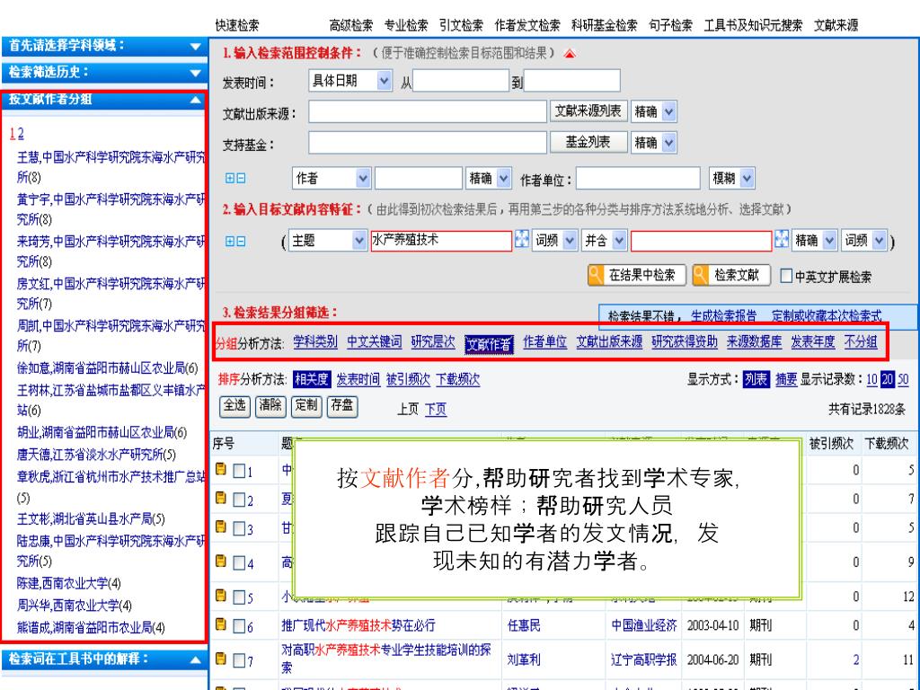
Task: Click the 水产养殖技术 subject input field
Action: pos(441,241)
